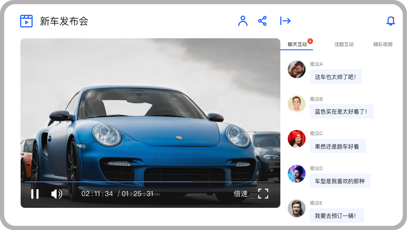Click the 新车发布会 title text
Image resolution: width=407 pixels, height=230 pixels.
coord(64,21)
